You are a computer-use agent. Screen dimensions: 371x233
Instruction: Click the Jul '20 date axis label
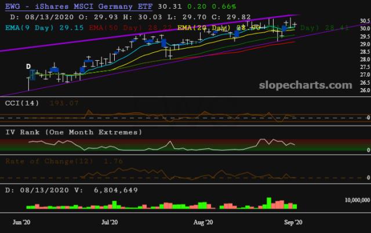point(110,222)
